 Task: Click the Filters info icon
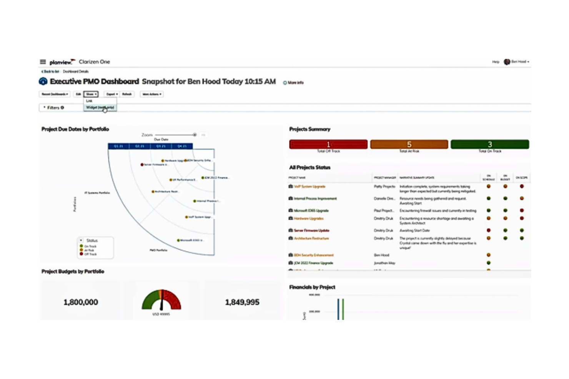[62, 108]
